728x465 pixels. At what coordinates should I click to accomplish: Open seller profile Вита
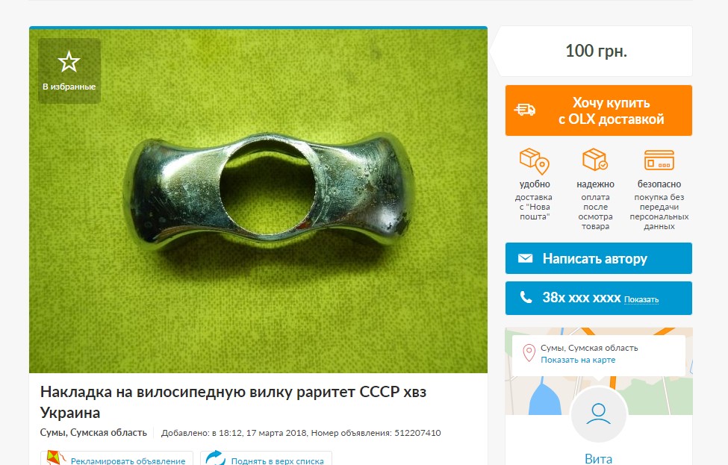(598, 458)
